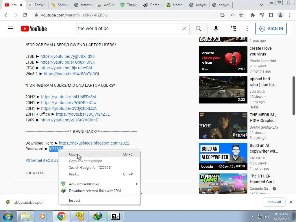Open the Build an AI copywriter thumbnail
Screen dimensions: 296x222
[x=223, y=156]
